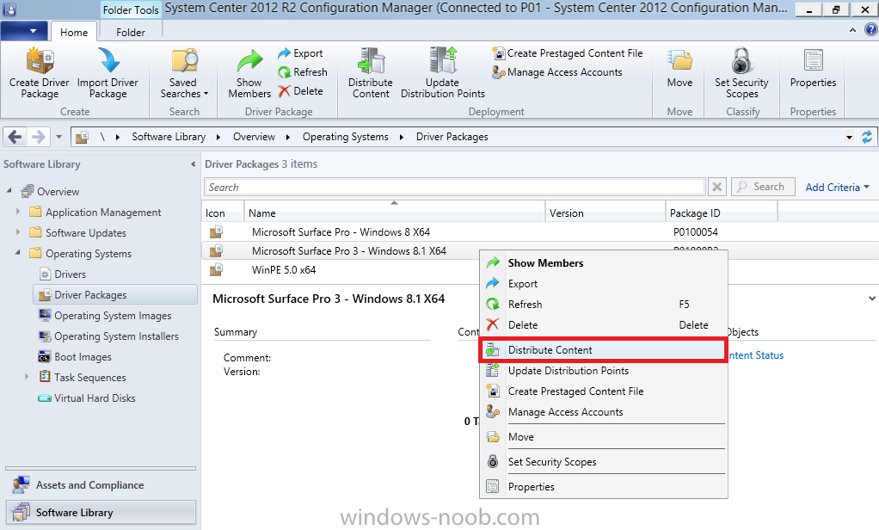Open the address bar dropdown arrow
Image resolution: width=879 pixels, height=530 pixels.
coord(849,137)
